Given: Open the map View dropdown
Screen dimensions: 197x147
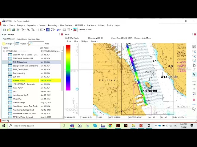Looking at the screenshot, I should click(77, 41).
